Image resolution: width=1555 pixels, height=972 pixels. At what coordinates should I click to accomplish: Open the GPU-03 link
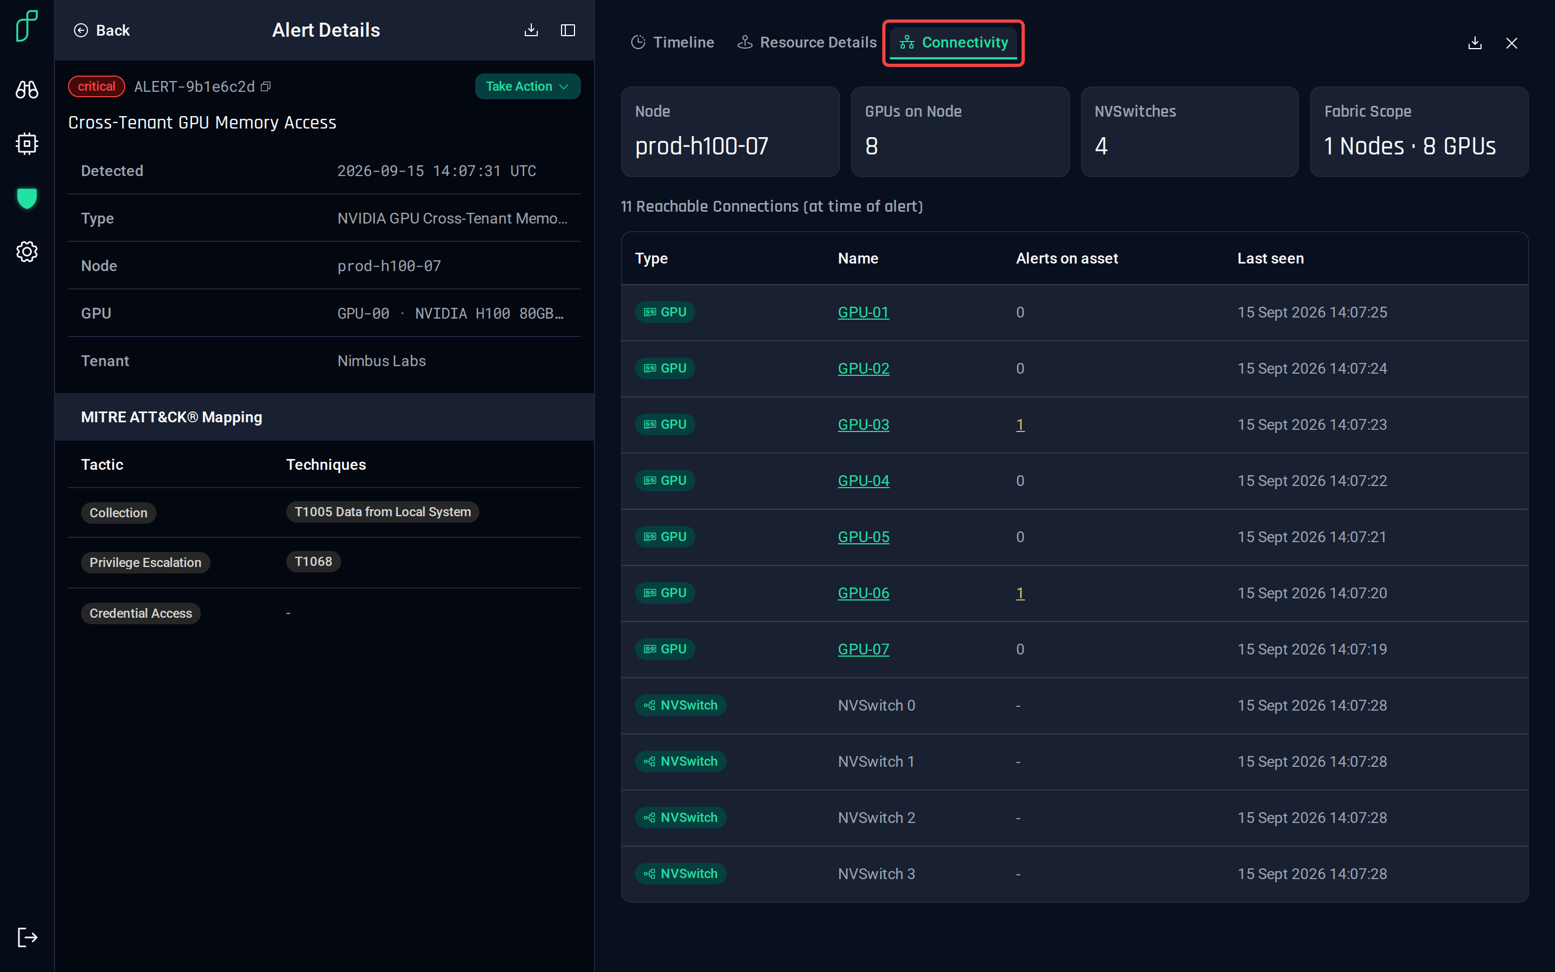[x=863, y=424]
